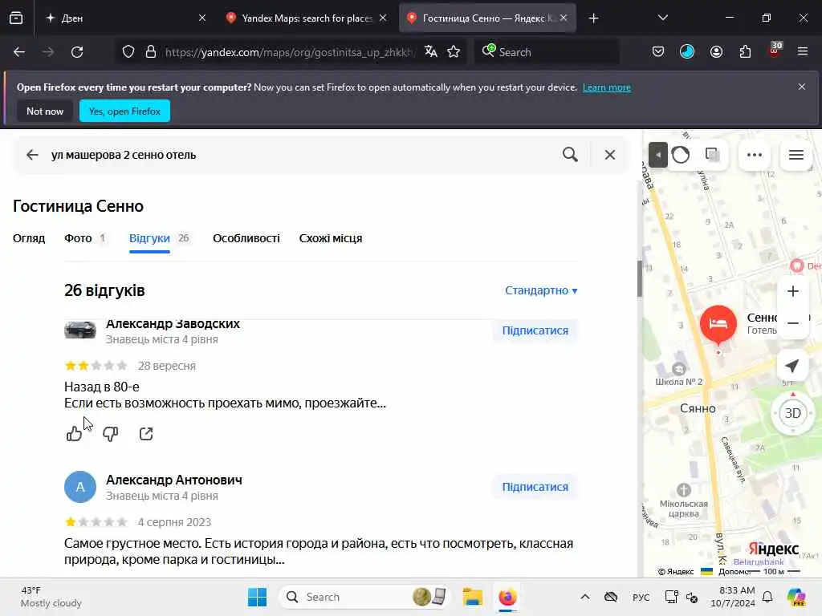The height and width of the screenshot is (616, 822).
Task: Open the Windows Start menu
Action: (257, 597)
